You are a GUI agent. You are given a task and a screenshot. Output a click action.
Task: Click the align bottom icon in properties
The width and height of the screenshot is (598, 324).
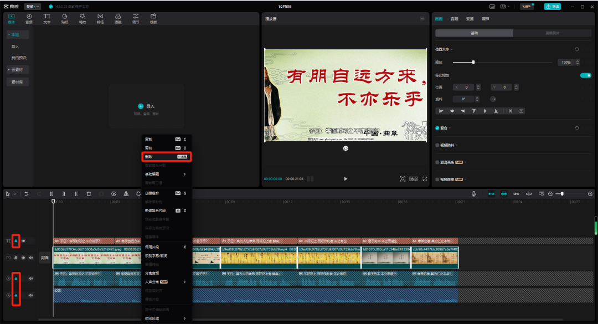(x=496, y=111)
